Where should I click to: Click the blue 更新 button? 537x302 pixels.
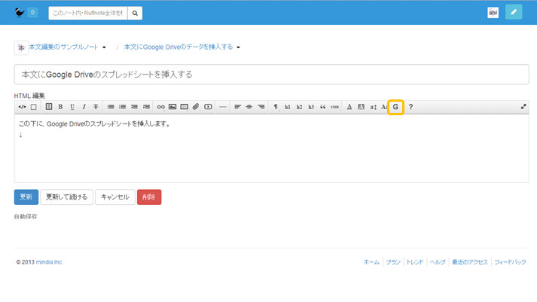pyautogui.click(x=26, y=197)
